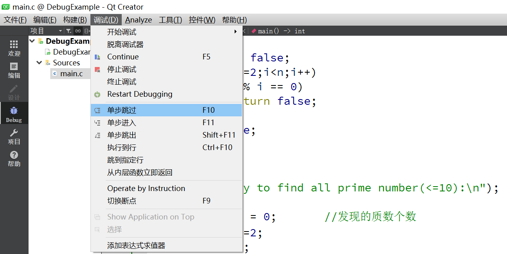507x254 pixels.
Task: Toggle breakpoint with 切换断点 entry
Action: (122, 201)
